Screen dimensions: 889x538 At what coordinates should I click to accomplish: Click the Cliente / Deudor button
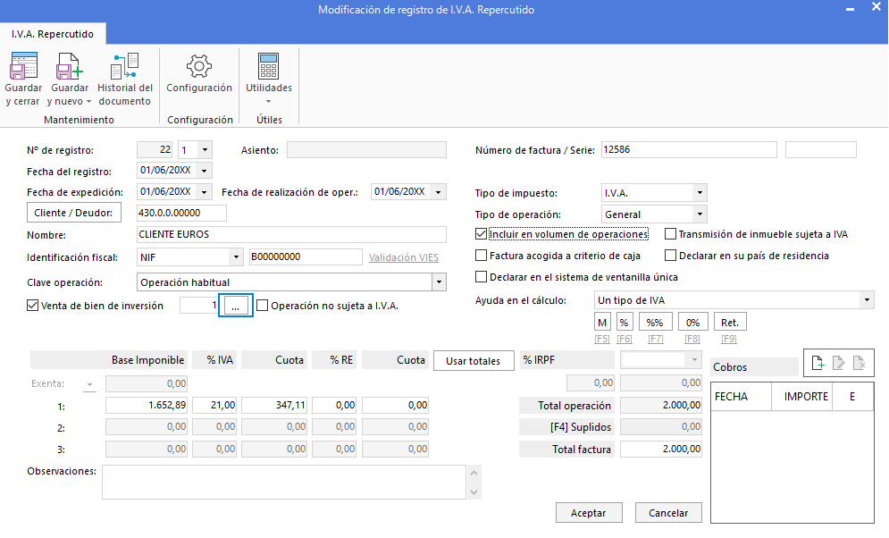point(73,213)
